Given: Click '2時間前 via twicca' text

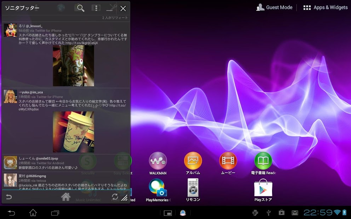Looking at the screenshot, I should point(32,180).
